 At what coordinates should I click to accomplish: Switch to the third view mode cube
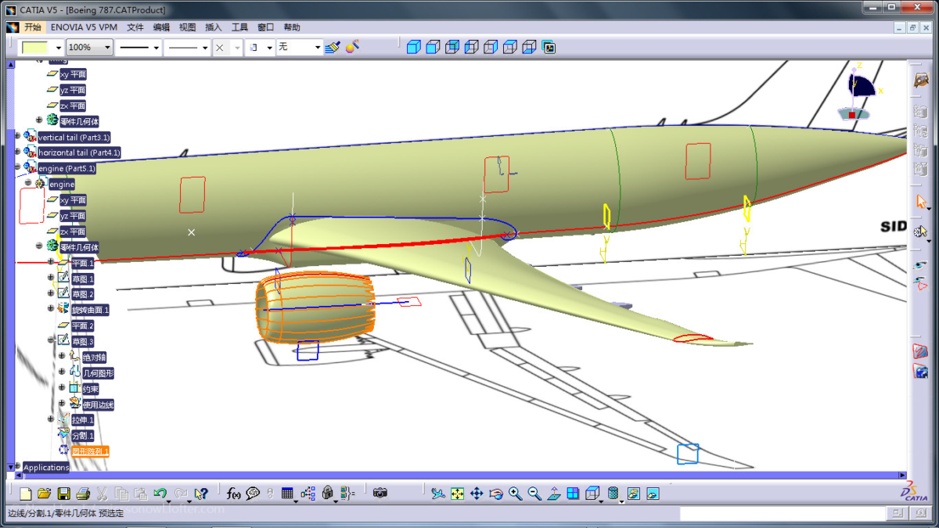(452, 47)
